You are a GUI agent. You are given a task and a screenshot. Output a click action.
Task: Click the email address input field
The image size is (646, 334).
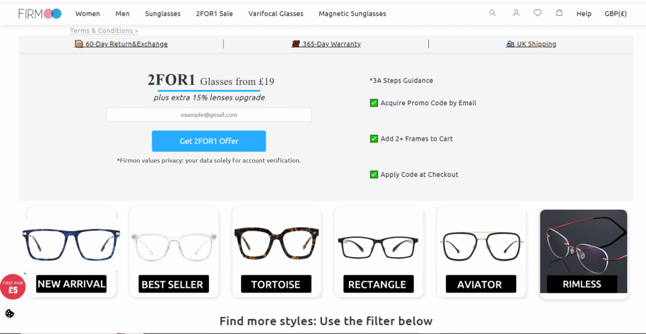click(x=209, y=115)
